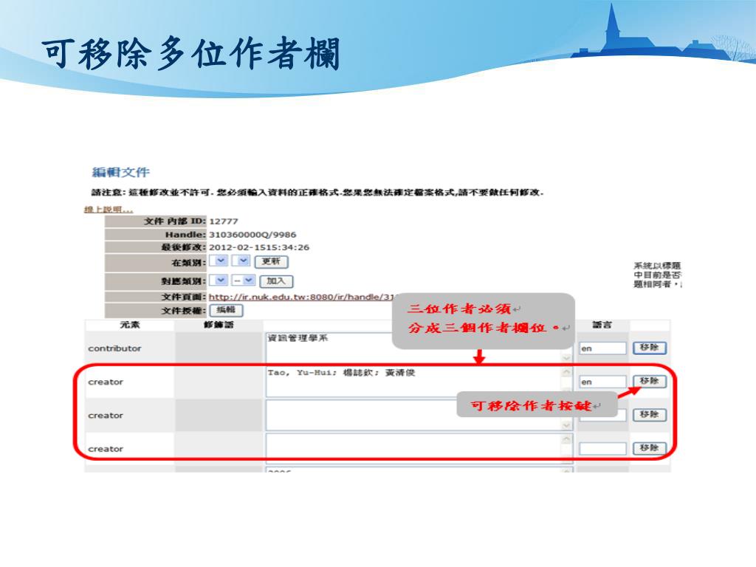Select the document internal ID 12777
The width and height of the screenshot is (756, 567).
point(224,221)
